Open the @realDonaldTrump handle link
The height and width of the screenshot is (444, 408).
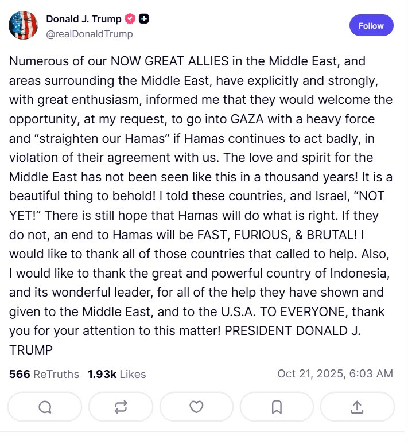[89, 34]
